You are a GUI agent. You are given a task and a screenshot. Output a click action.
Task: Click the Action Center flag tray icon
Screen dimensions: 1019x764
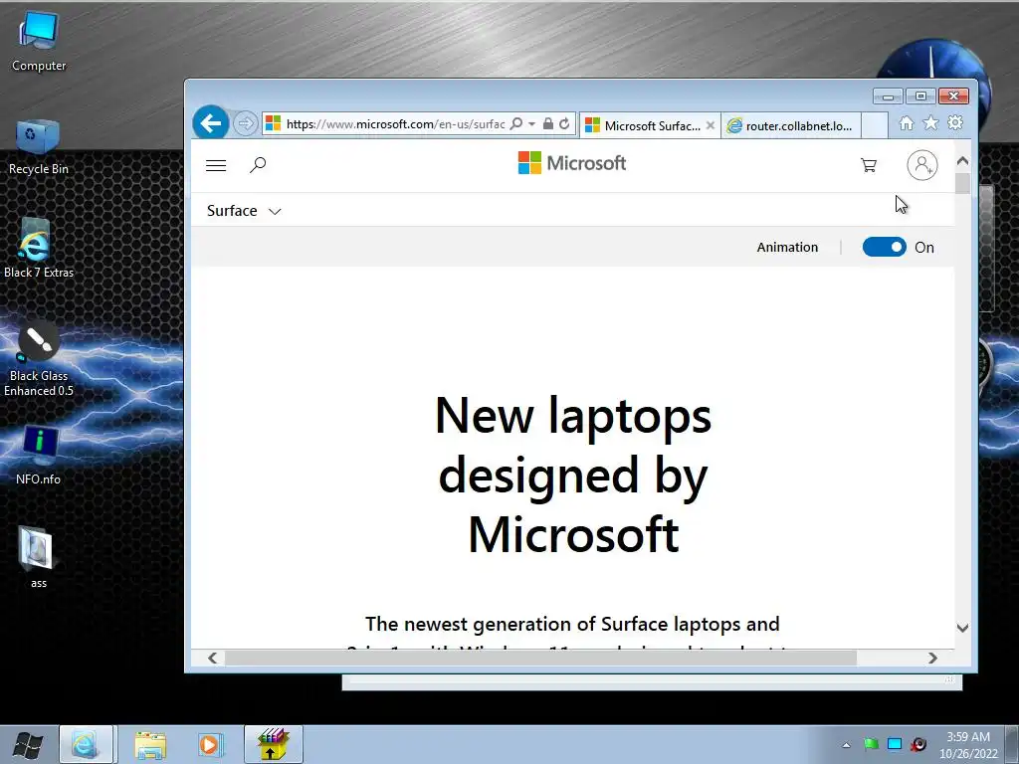pyautogui.click(x=871, y=744)
